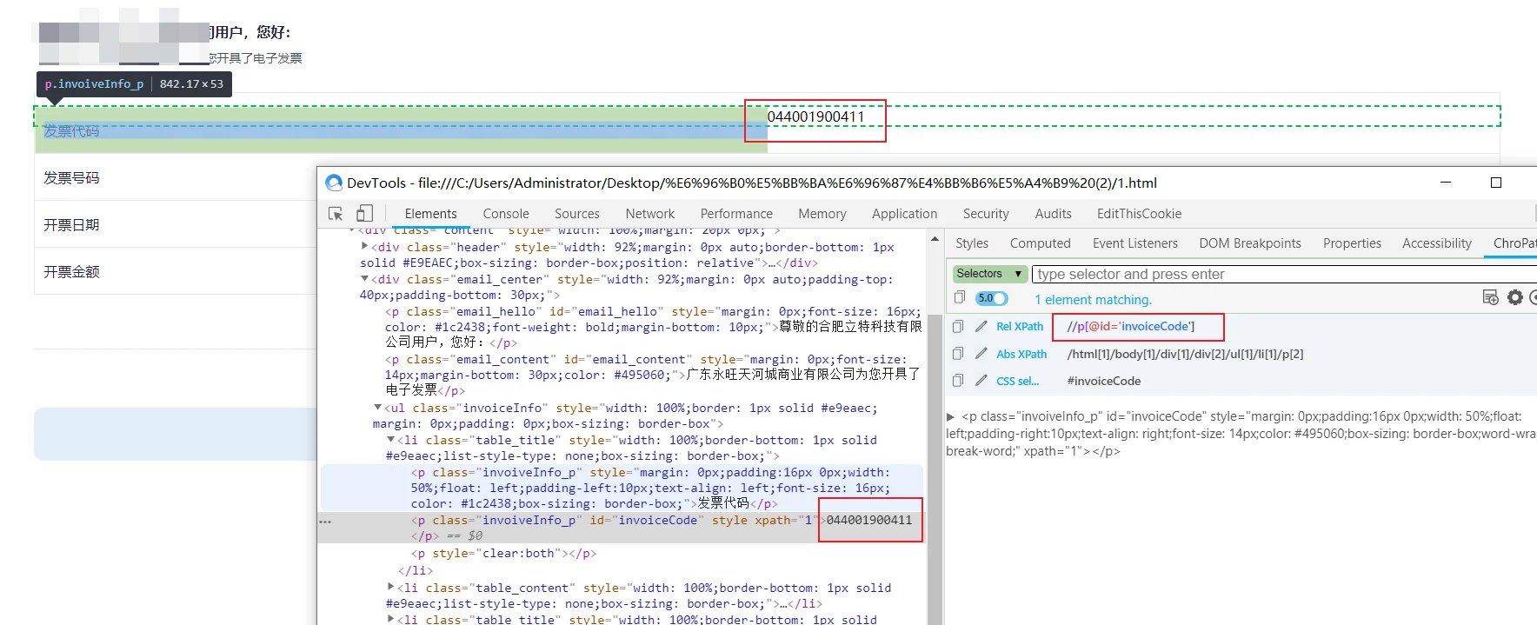Edit the Rel XPath with pencil icon

point(981,326)
